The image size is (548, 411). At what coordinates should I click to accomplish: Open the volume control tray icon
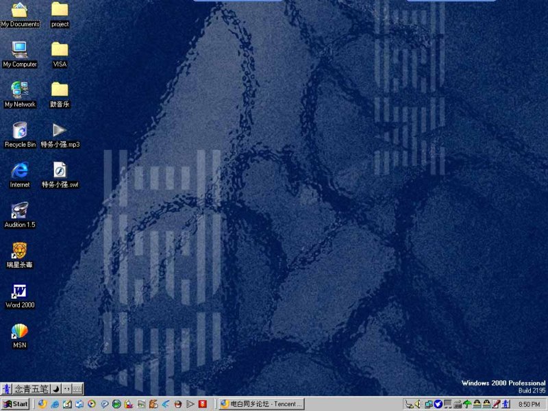pyautogui.click(x=419, y=404)
